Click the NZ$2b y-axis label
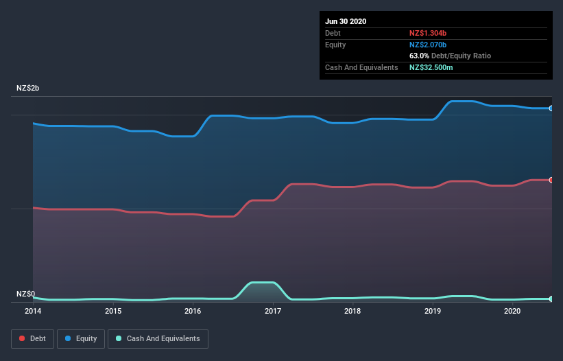Image resolution: width=563 pixels, height=361 pixels. click(x=27, y=88)
